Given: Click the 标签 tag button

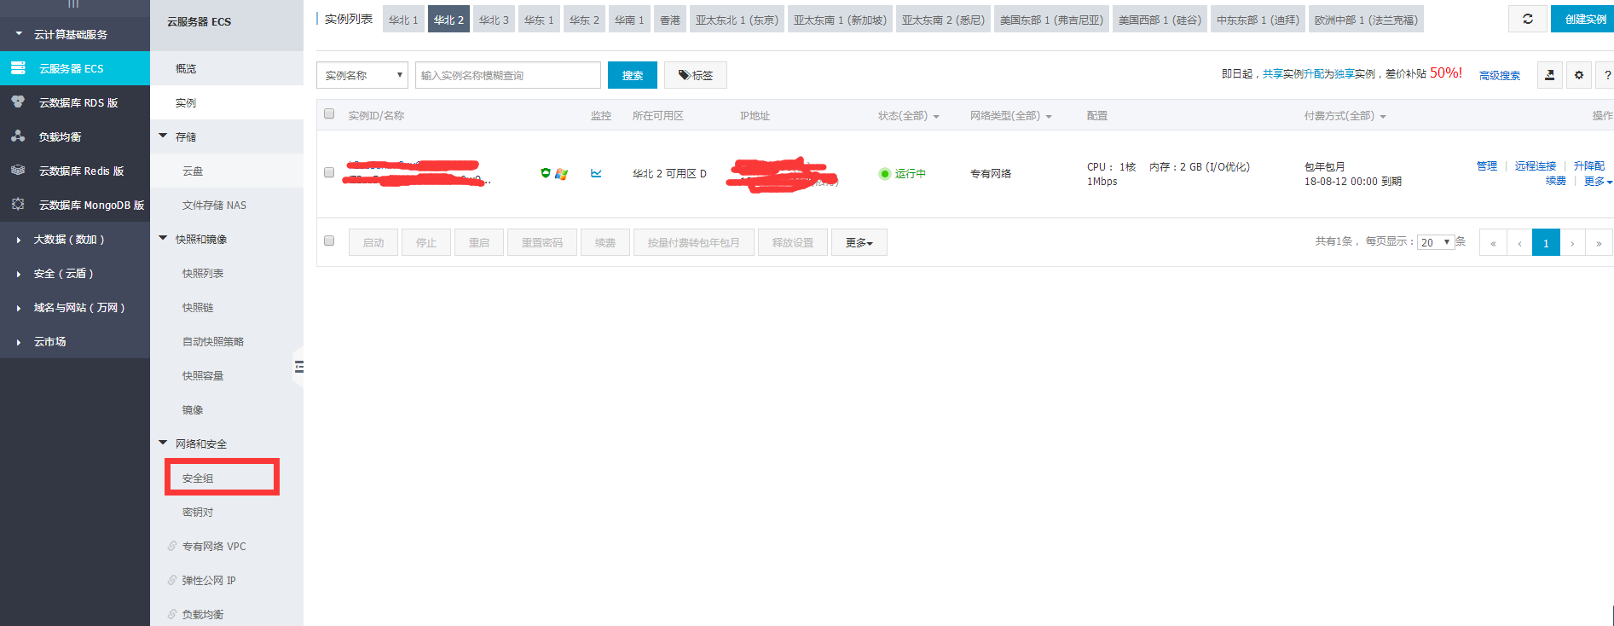Looking at the screenshot, I should pos(696,75).
